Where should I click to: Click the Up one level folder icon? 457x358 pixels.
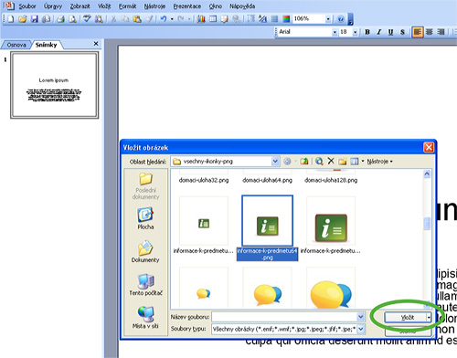pos(304,161)
